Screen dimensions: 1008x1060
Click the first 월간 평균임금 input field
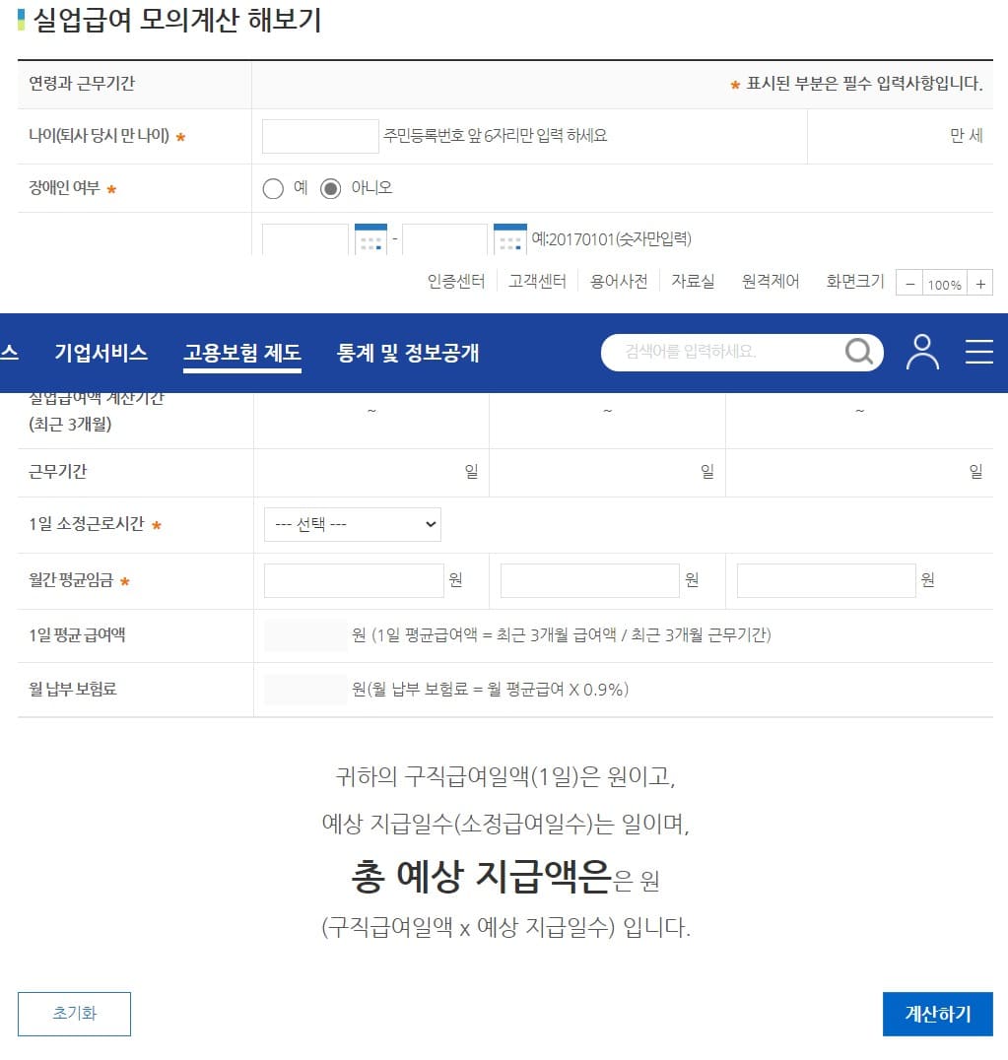(x=353, y=580)
